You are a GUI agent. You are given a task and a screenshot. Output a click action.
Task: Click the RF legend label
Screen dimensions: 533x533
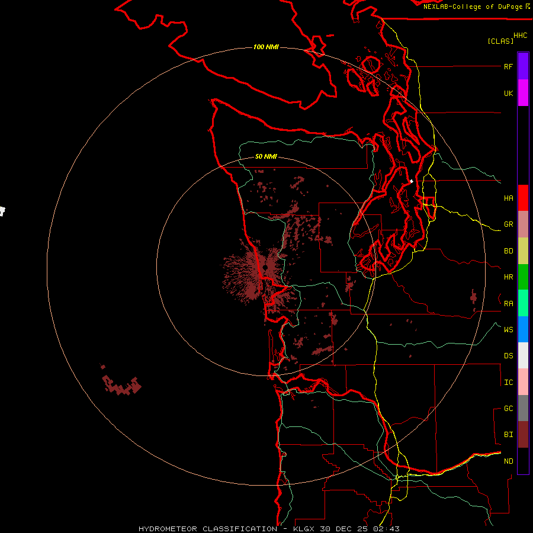click(x=508, y=66)
